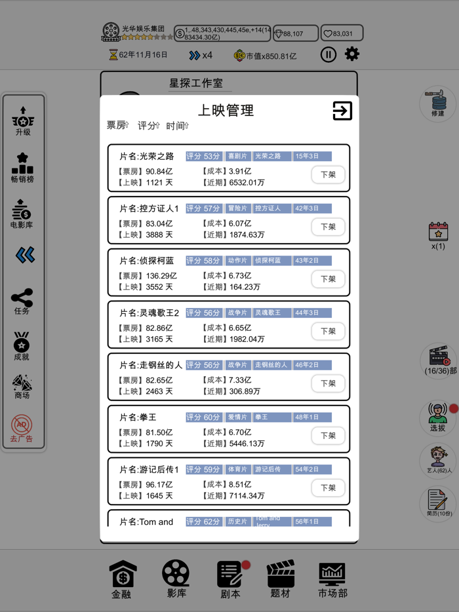Click the 动作片 genre tag
This screenshot has width=459, height=612.
[237, 260]
